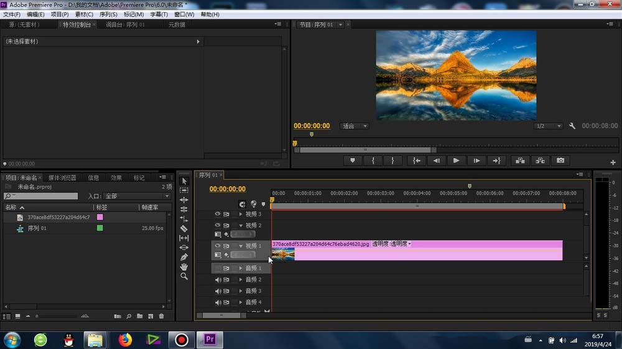Export frame with camera icon
Image resolution: width=622 pixels, height=349 pixels.
(x=560, y=160)
